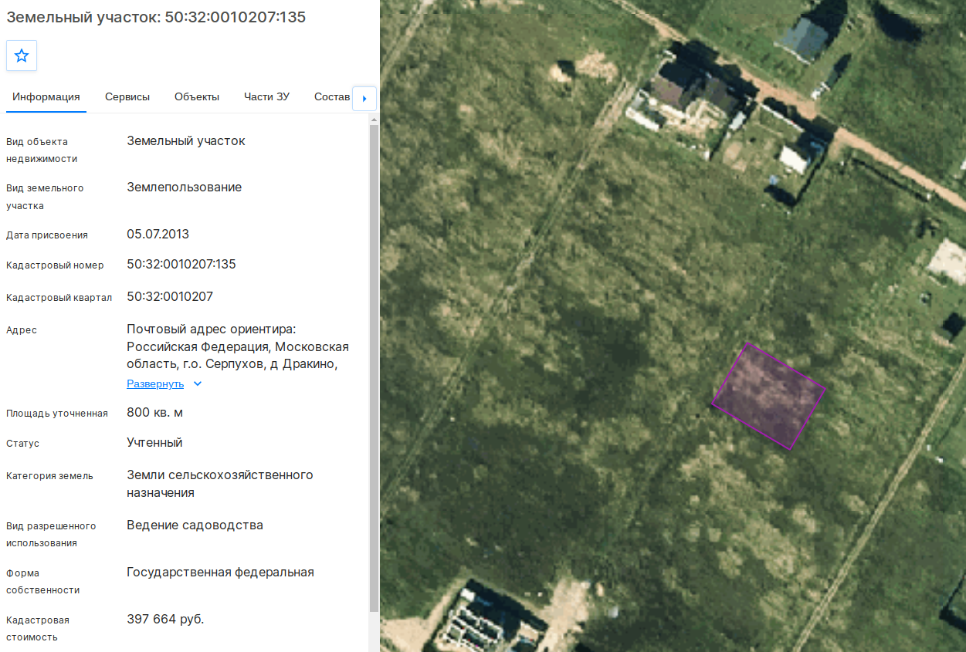Open the Информация tab
Screen dimensions: 966x652
pyautogui.click(x=46, y=96)
